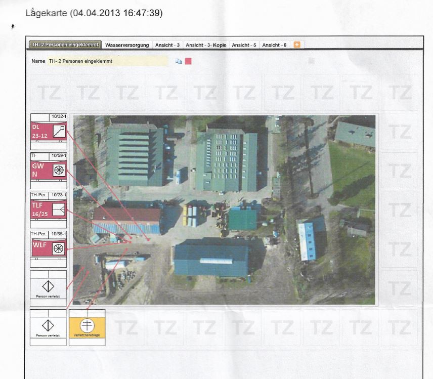Click the Person verletzt tile beside the yellow tile
The height and width of the screenshot is (379, 433).
tap(49, 326)
